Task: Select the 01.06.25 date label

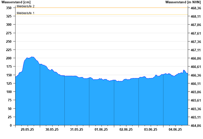Action: 101,129
